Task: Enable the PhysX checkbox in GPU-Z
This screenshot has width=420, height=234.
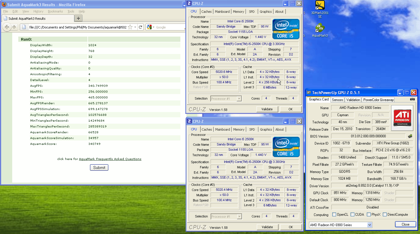Action: (x=369, y=215)
